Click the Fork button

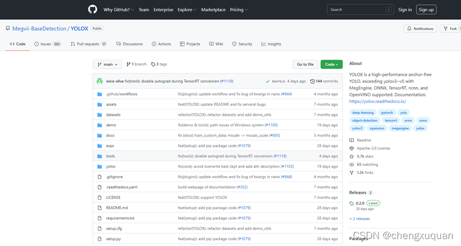click(x=450, y=28)
